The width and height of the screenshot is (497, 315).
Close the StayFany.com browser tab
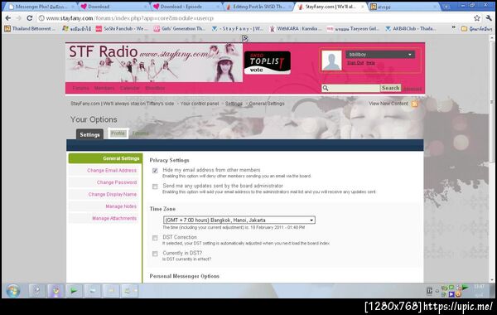click(x=363, y=7)
